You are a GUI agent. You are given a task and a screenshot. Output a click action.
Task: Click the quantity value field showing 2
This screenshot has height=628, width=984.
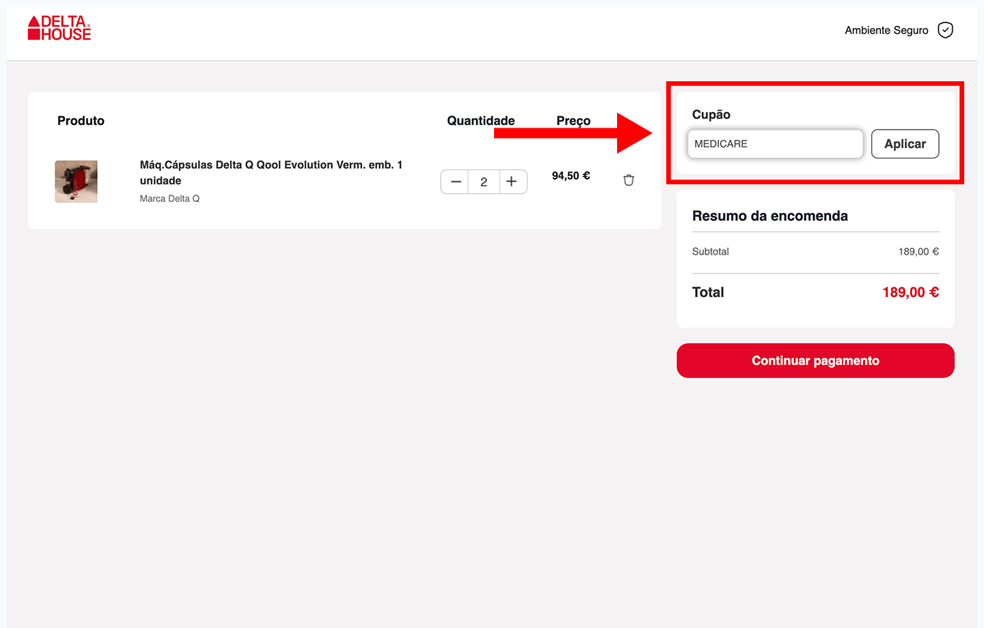click(x=484, y=182)
